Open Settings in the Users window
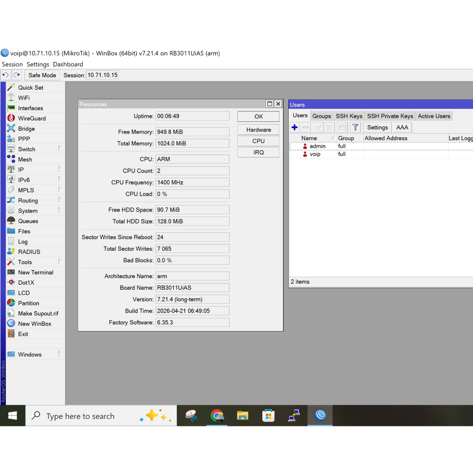This screenshot has height=473, width=473. [x=377, y=127]
